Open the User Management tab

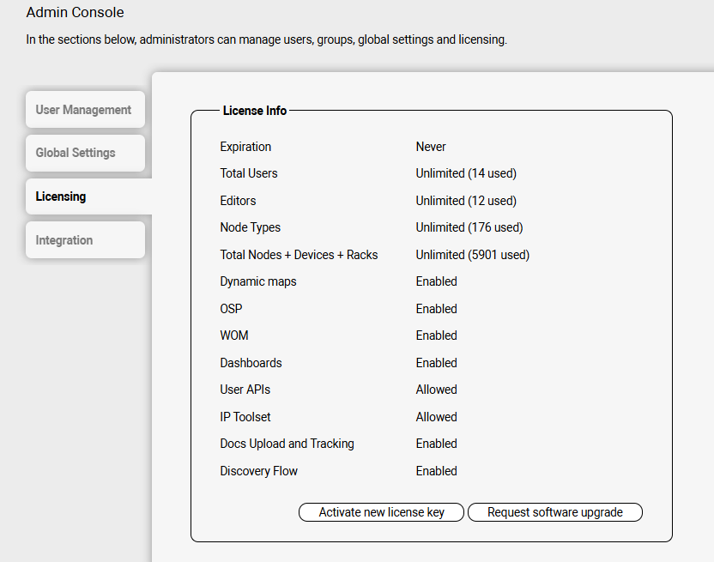[84, 110]
